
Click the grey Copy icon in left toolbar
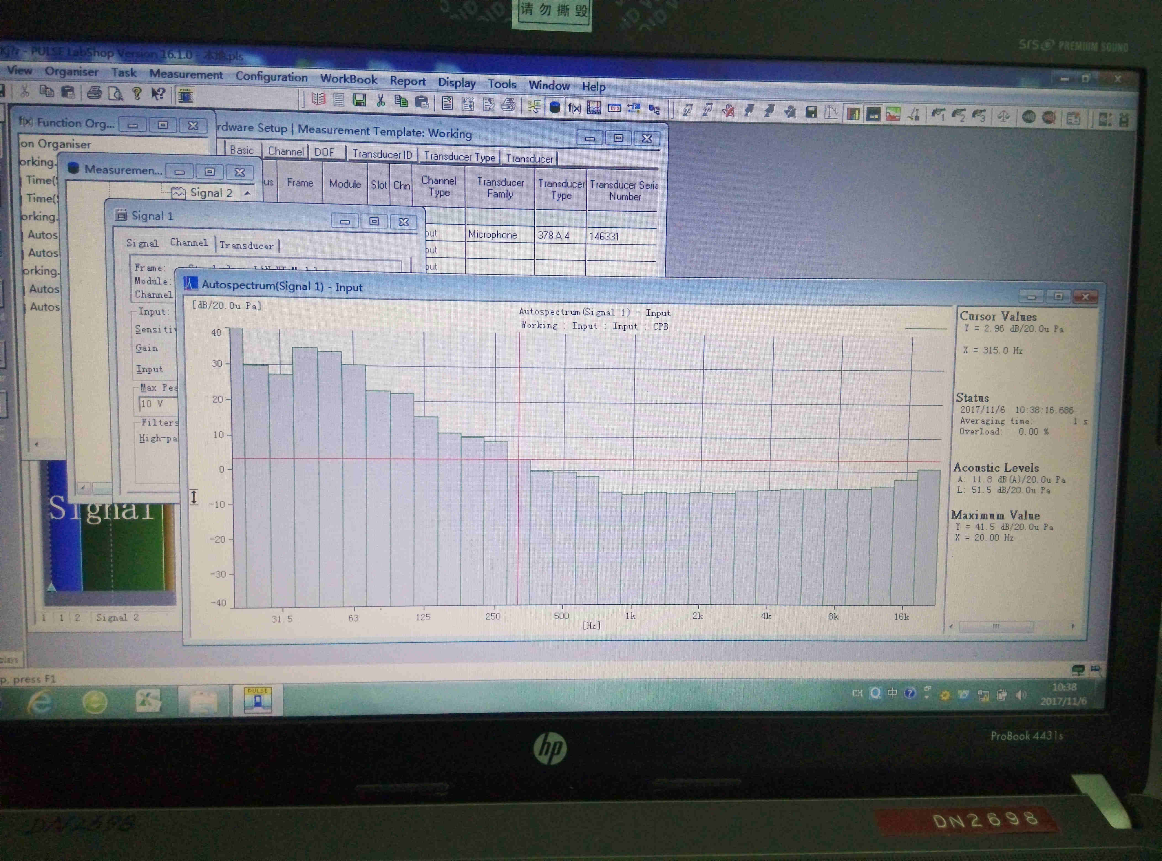click(x=46, y=92)
